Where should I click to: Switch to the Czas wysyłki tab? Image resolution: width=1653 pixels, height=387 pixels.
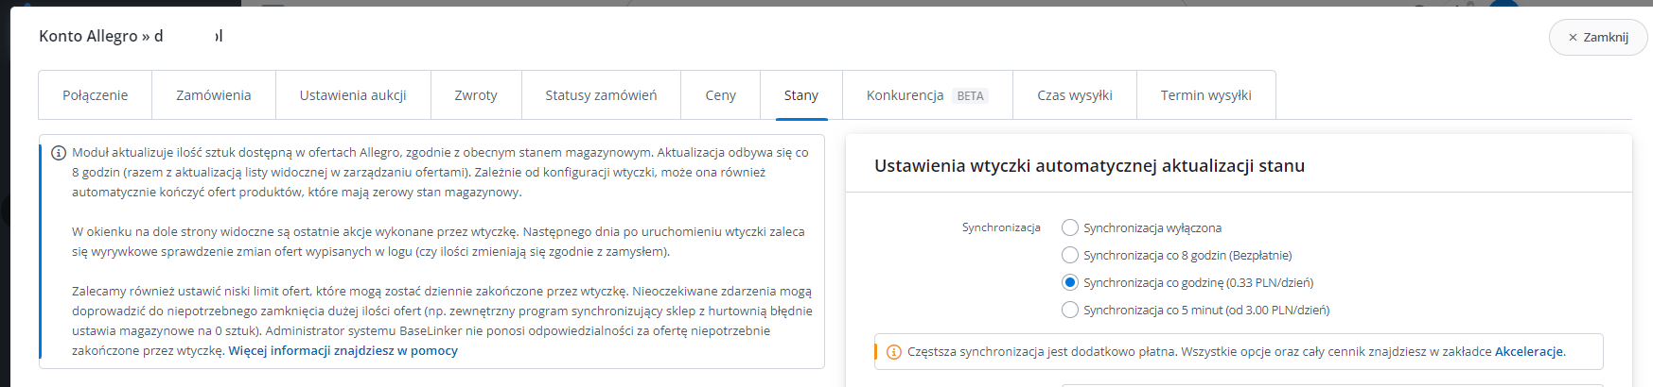[1074, 95]
